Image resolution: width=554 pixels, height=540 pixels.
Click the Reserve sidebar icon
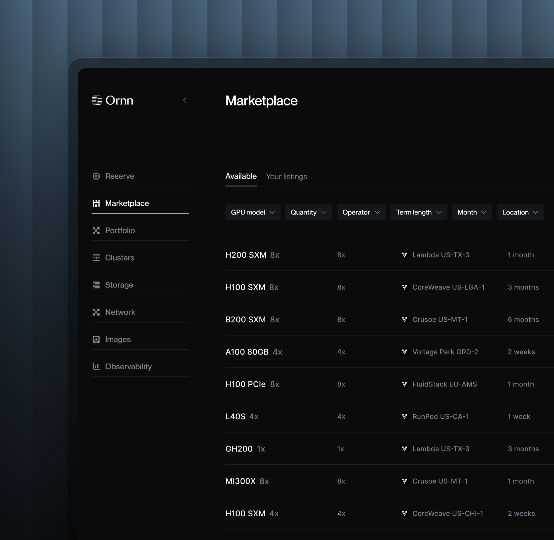[96, 176]
